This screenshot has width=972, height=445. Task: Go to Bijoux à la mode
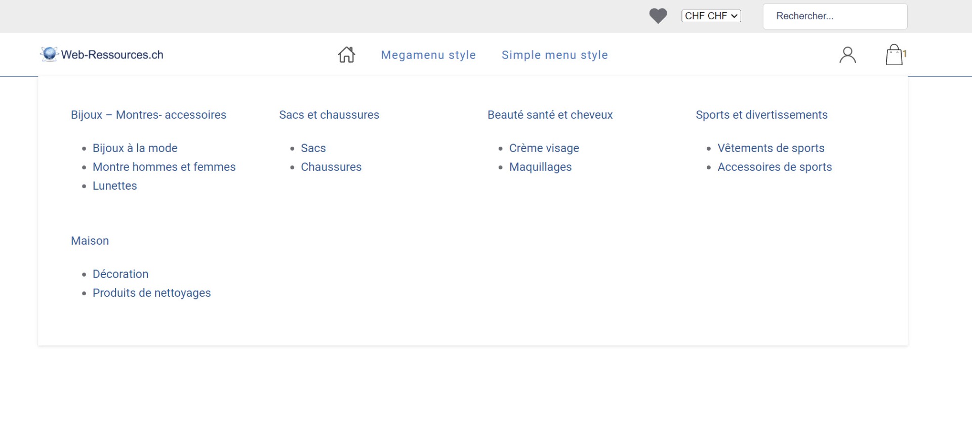click(135, 148)
